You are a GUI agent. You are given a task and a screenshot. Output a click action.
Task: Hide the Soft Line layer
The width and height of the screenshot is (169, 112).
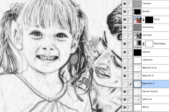coord(125,100)
